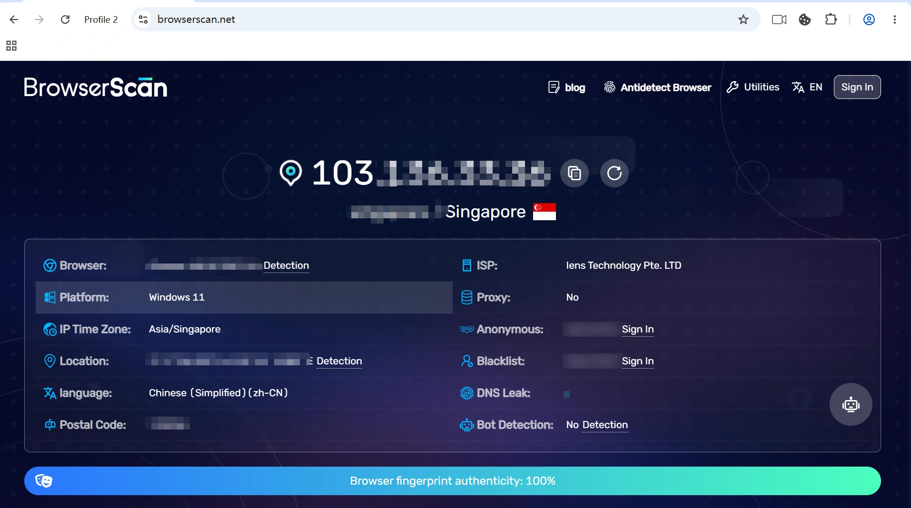911x508 pixels.
Task: Click Sign In link for Anonymous
Action: coord(638,329)
